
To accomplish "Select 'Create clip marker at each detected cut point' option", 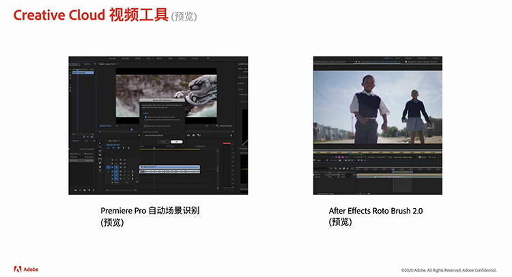I will (x=162, y=120).
